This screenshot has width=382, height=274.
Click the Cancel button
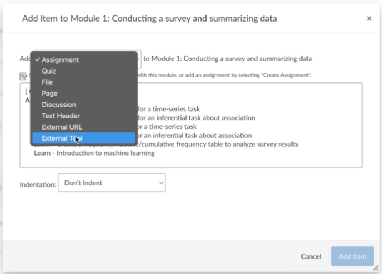pos(311,256)
